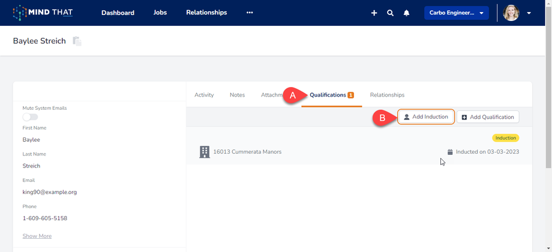The height and width of the screenshot is (252, 552).
Task: Click the copy icon beside Baylee Streich
Action: point(77,41)
